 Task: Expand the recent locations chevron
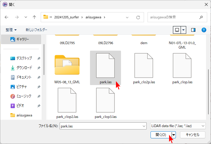[26, 17]
